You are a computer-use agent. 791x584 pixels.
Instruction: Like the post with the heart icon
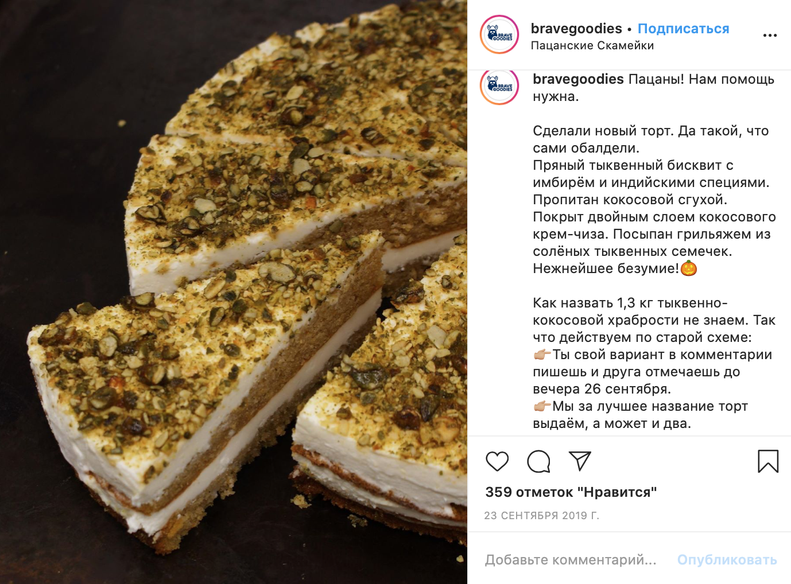(x=497, y=461)
